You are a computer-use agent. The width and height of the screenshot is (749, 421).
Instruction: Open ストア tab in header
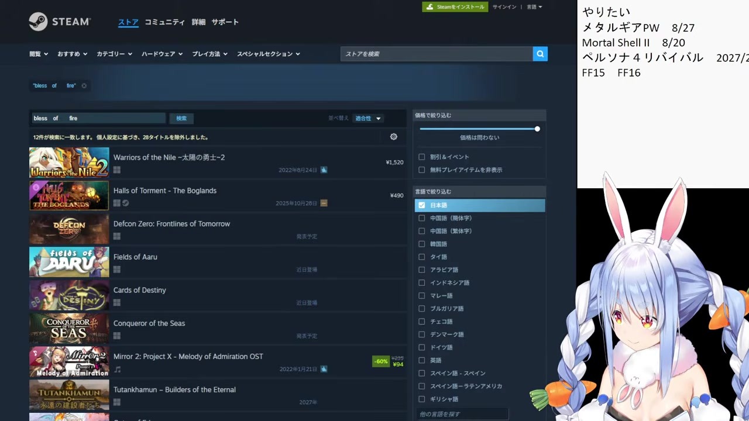(128, 22)
